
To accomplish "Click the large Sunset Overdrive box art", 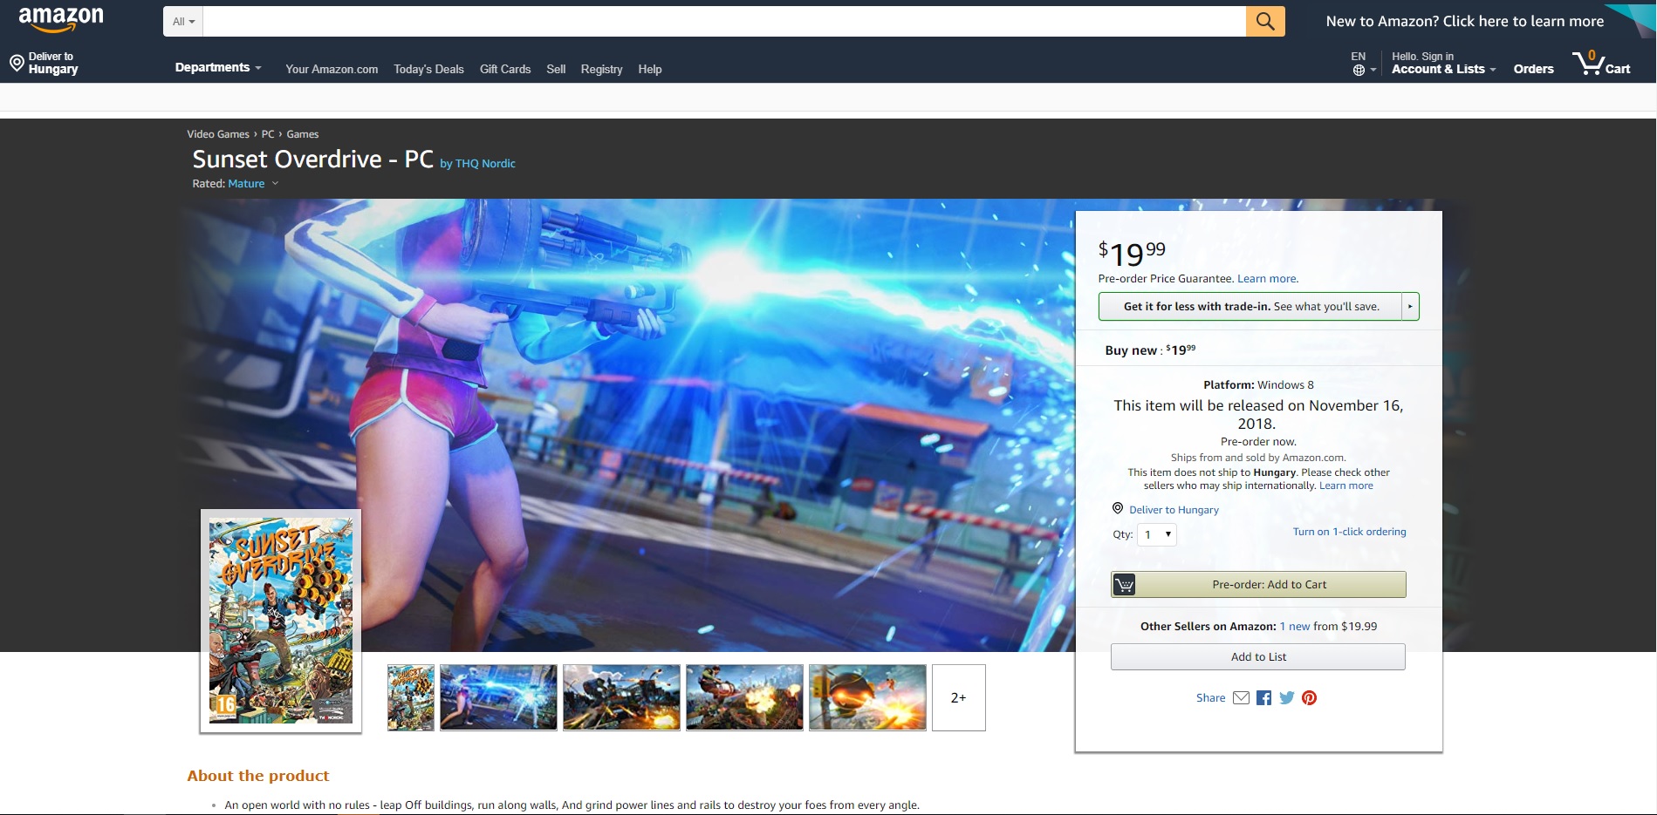I will (281, 621).
